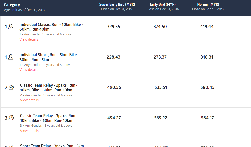
Task: Click the 2pax Classic Team Relay group icon
Action: pos(11,87)
